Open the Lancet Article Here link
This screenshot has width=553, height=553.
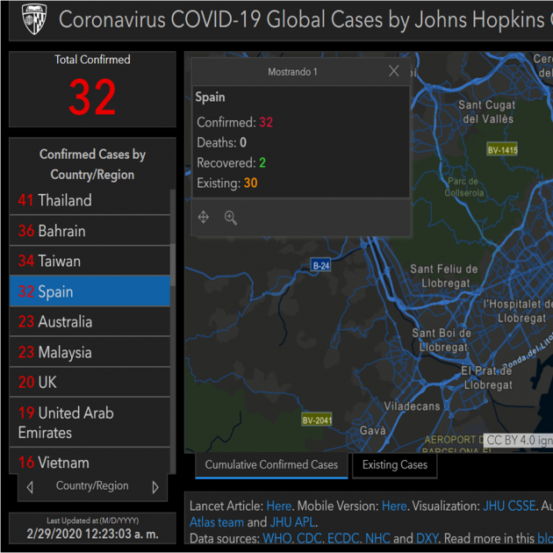(x=279, y=506)
